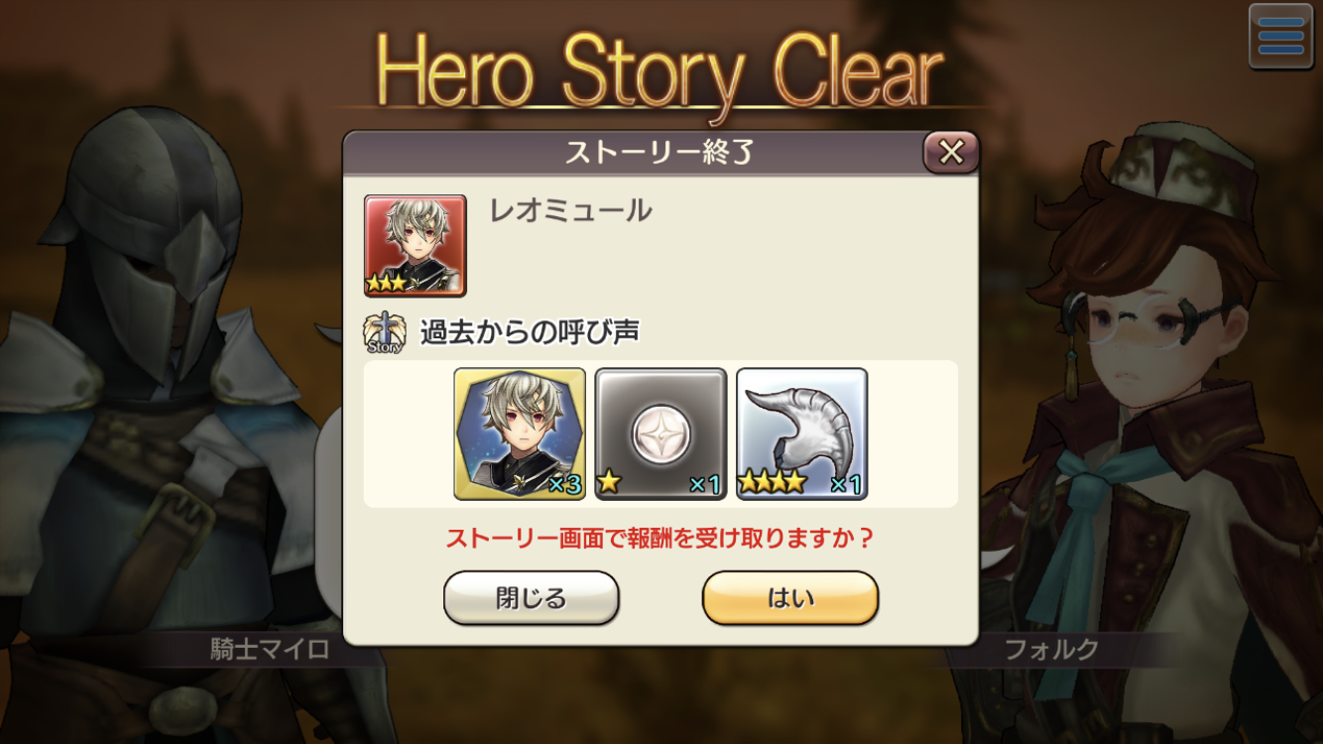Tap the レオミュール name text
This screenshot has height=744, width=1323.
[x=570, y=210]
